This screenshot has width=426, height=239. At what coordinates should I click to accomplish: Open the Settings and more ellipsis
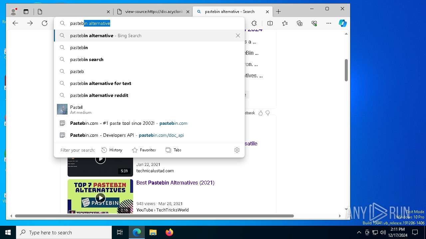(329, 23)
